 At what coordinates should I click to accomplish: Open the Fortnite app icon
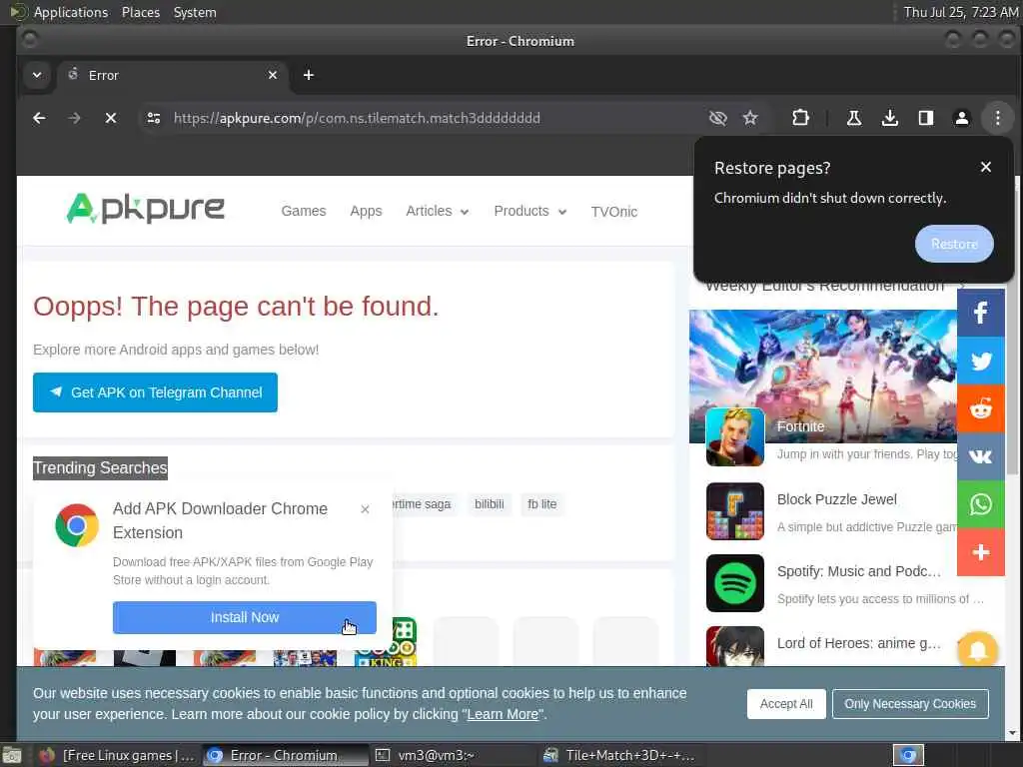pos(734,436)
